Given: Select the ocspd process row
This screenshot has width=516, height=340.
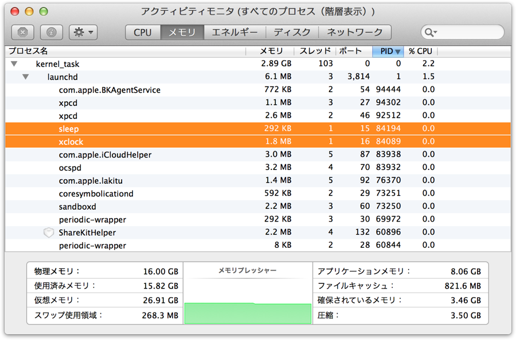Looking at the screenshot, I should [x=257, y=168].
